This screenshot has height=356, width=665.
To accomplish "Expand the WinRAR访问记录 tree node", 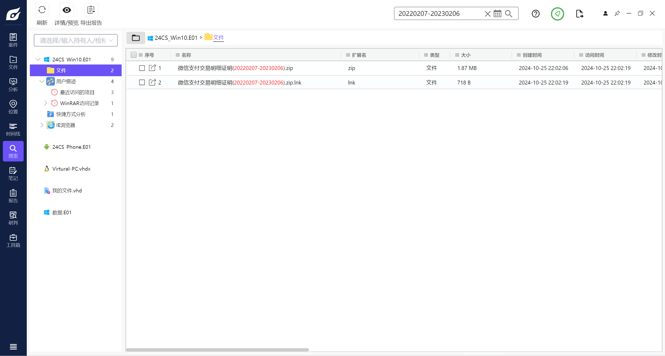I will (x=46, y=103).
